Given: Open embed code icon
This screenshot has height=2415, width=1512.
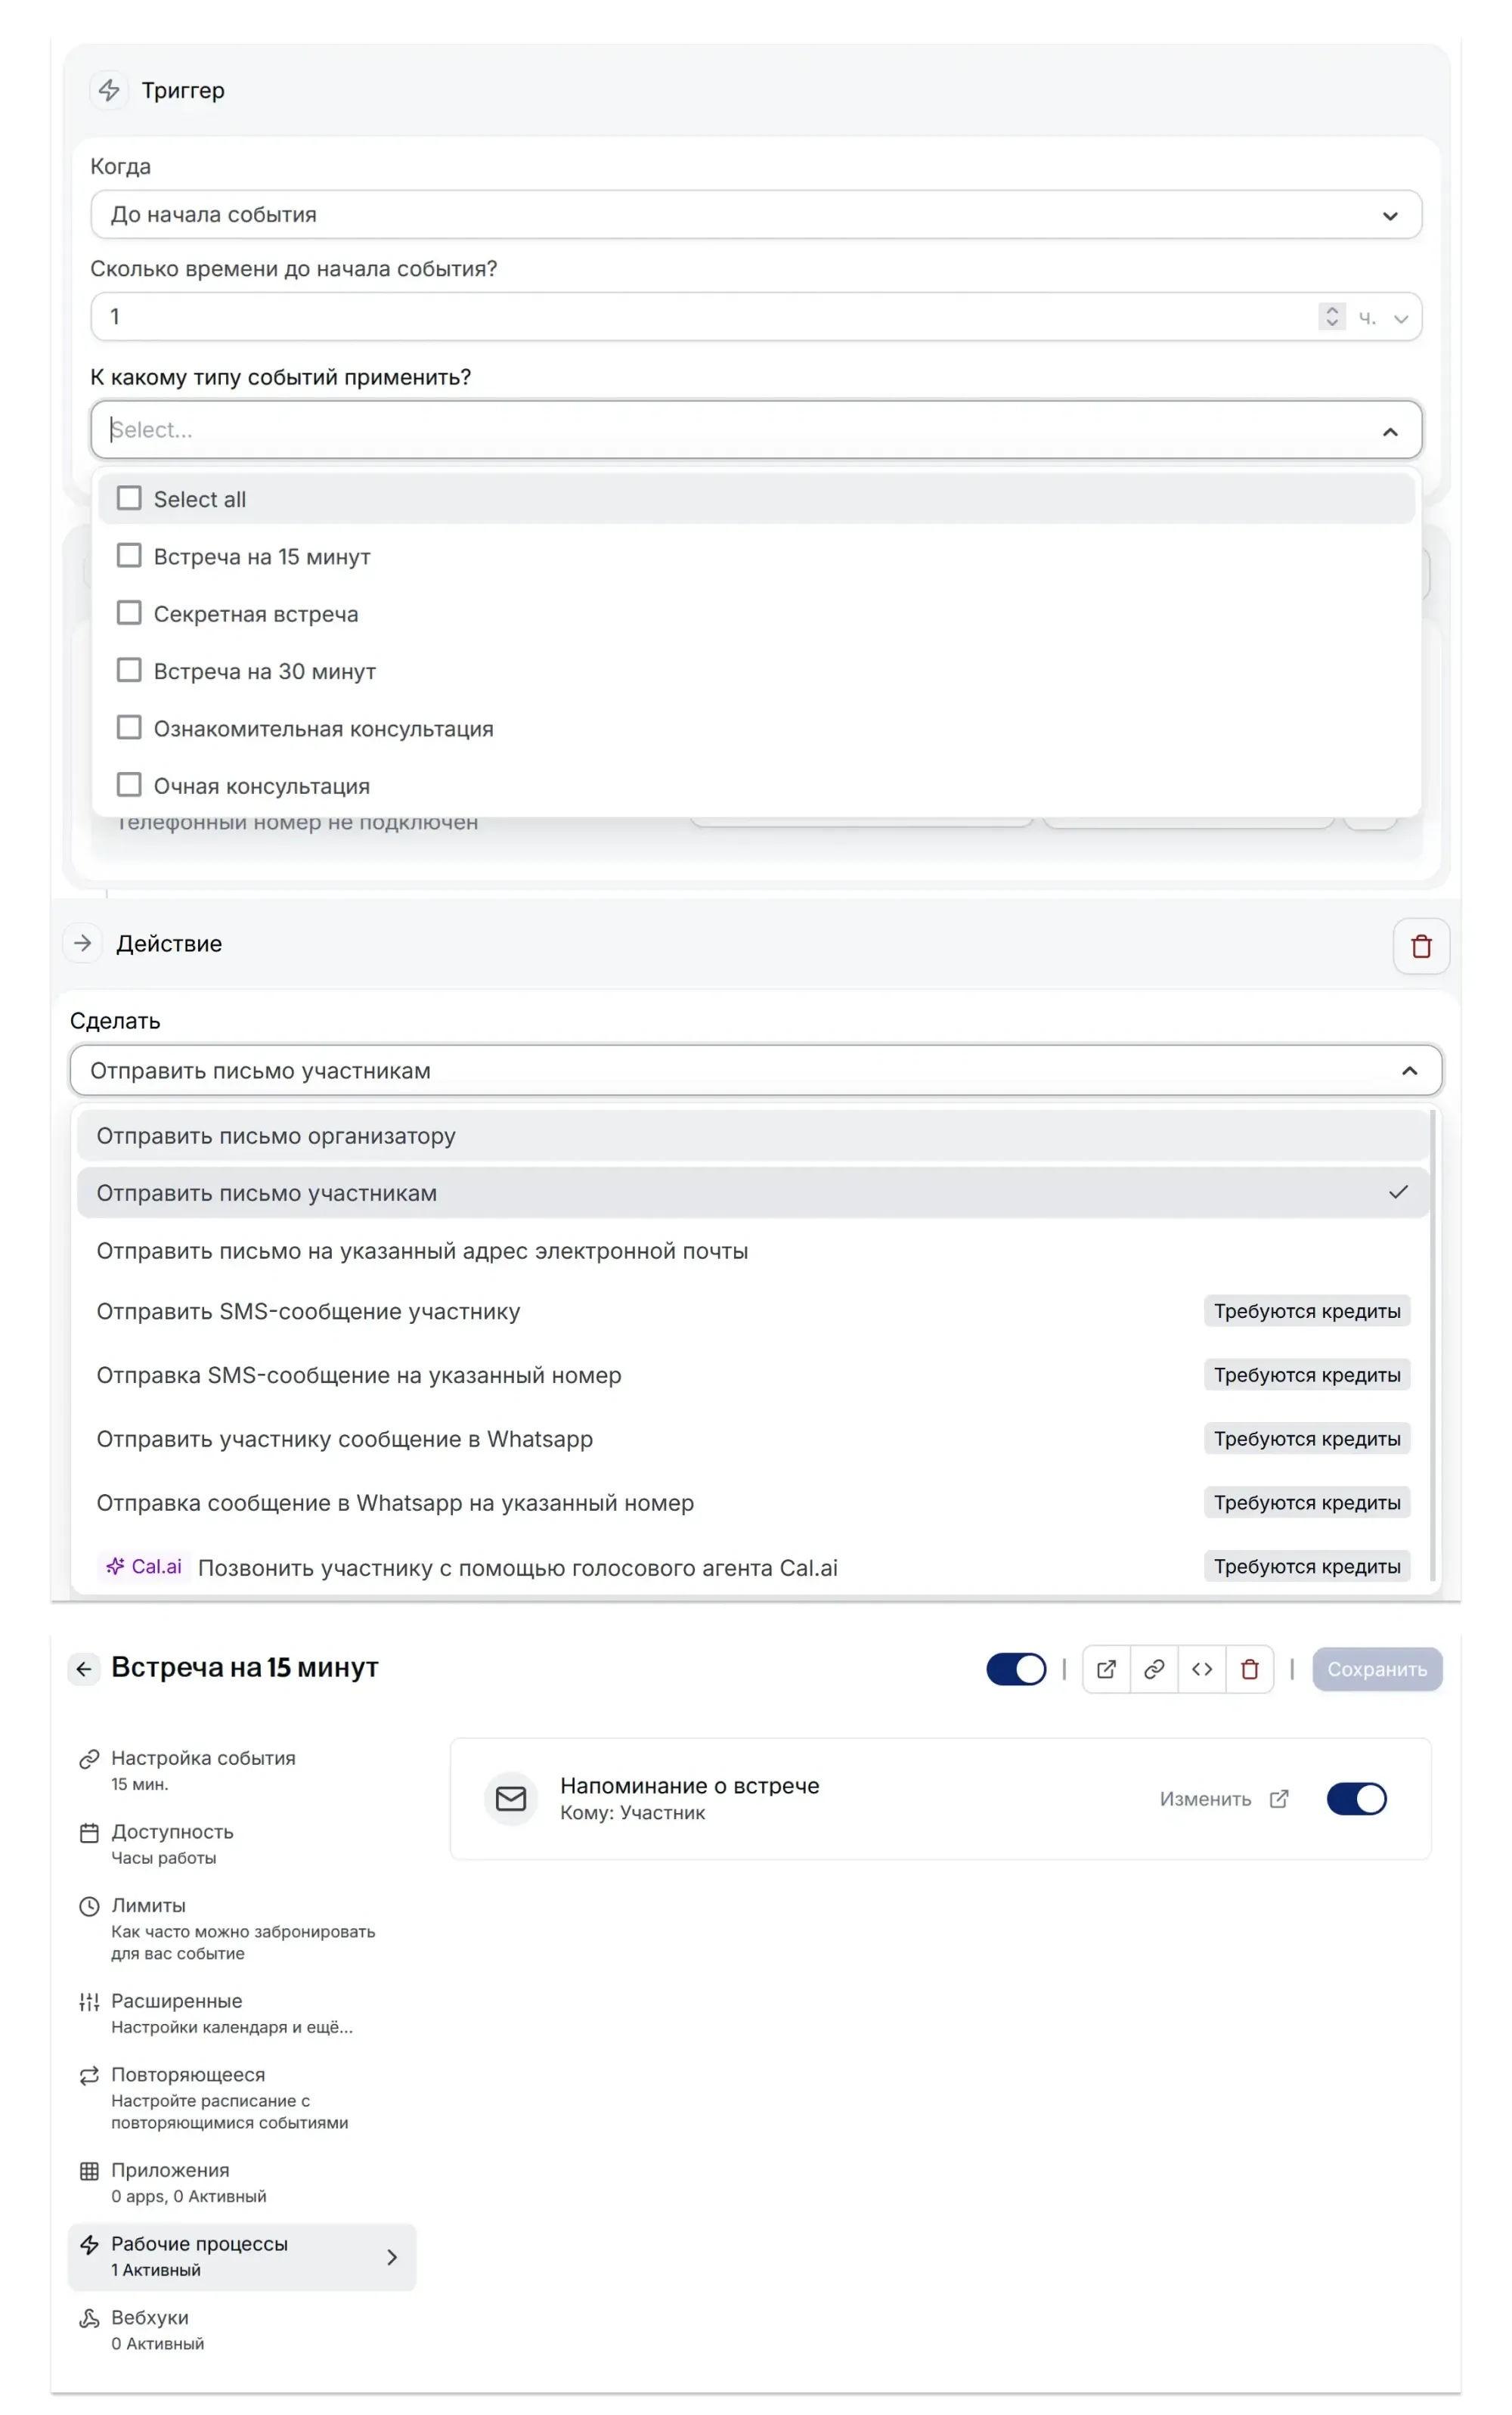Looking at the screenshot, I should 1202,1669.
